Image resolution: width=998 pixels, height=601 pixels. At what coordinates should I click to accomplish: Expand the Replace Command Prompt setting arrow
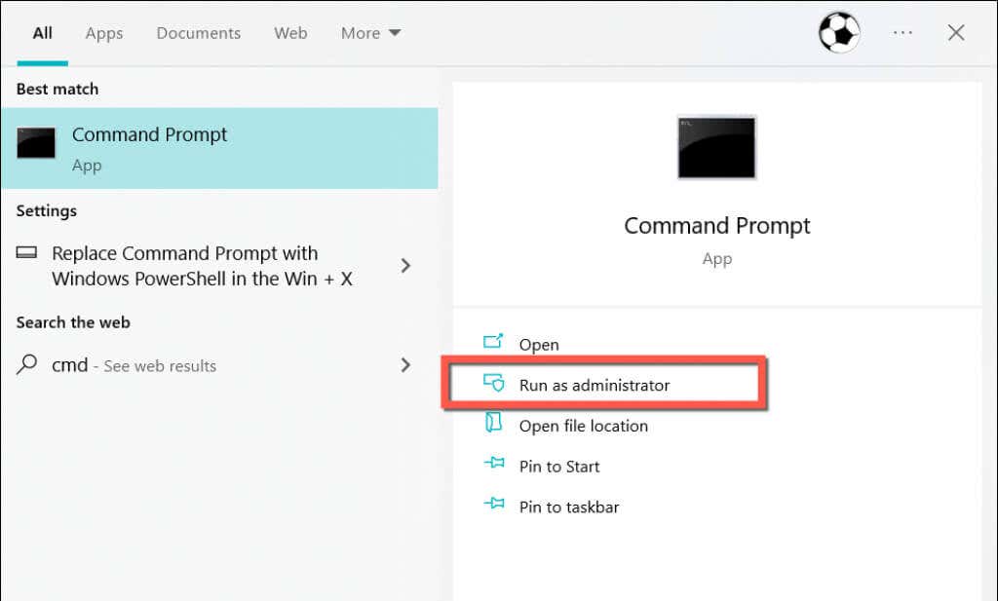[x=406, y=266]
